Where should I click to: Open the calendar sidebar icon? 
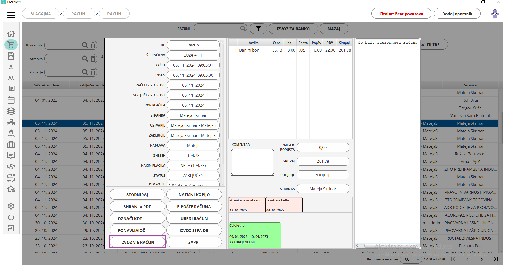pyautogui.click(x=11, y=100)
